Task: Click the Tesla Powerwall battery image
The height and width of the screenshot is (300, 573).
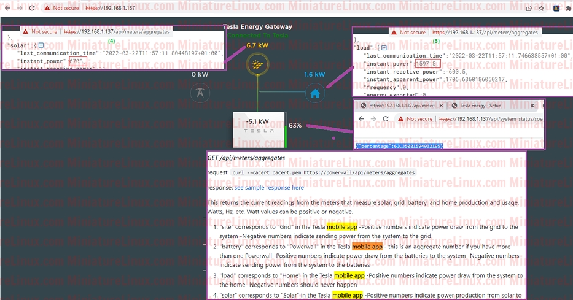Action: pyautogui.click(x=259, y=130)
